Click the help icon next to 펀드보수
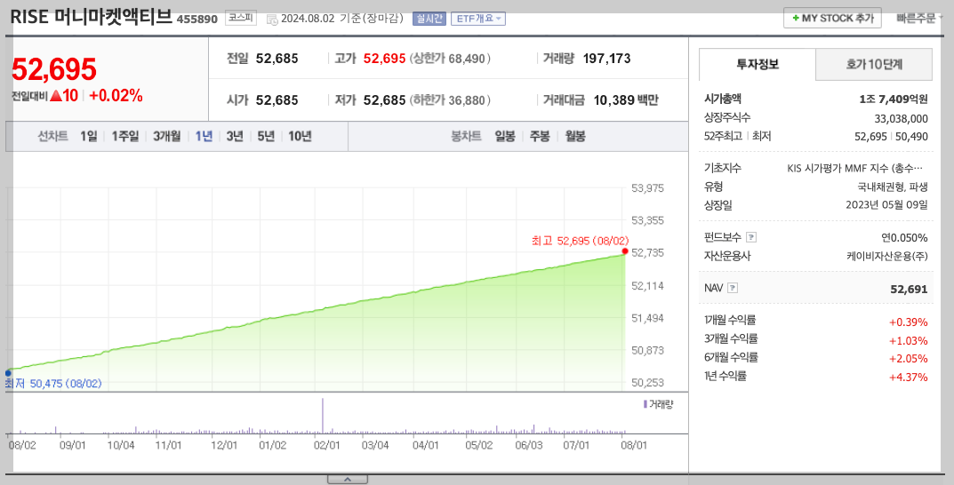The image size is (954, 485). pyautogui.click(x=751, y=237)
